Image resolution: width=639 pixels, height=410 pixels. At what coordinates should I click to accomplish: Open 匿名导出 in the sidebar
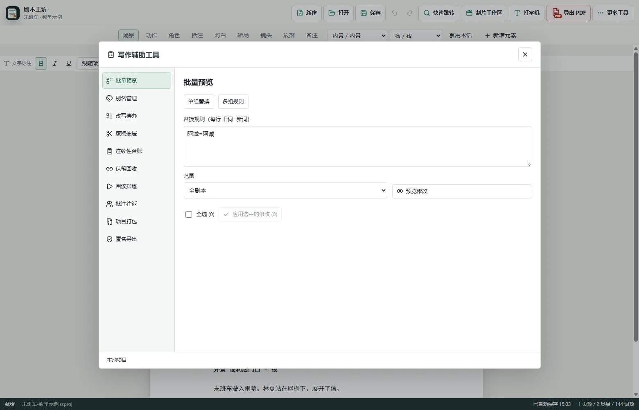(x=137, y=239)
